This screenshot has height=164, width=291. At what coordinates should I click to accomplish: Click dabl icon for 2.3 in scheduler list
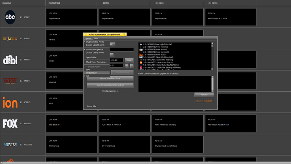click(x=141, y=49)
